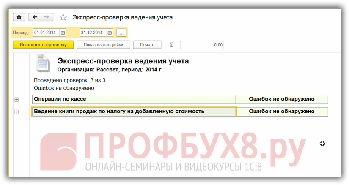Select Ошибок не обнаружено cell for Операции по кассе
This screenshot has width=349, height=185.
point(281,99)
